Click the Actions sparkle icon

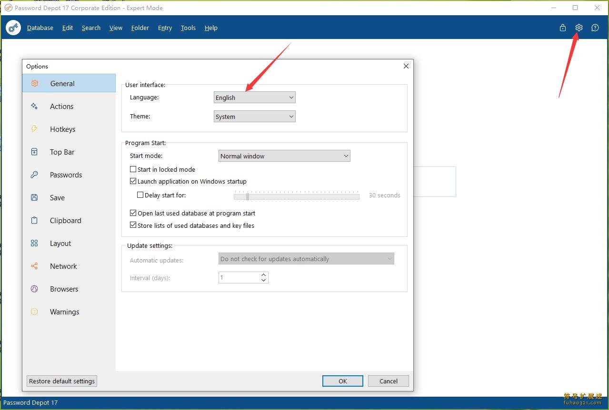(34, 106)
